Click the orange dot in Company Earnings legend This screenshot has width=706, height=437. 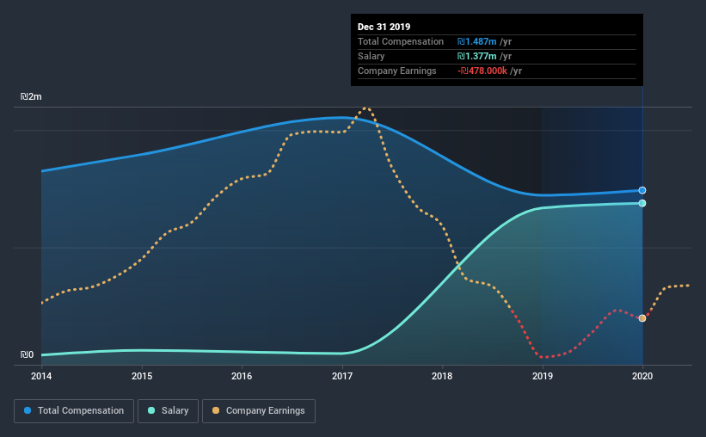[x=216, y=410]
